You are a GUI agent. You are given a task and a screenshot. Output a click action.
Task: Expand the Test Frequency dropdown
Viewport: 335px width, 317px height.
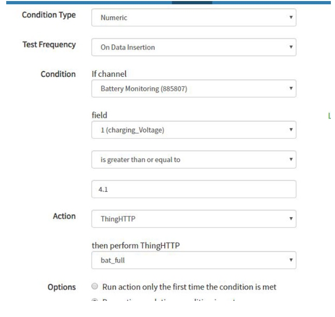coord(193,47)
